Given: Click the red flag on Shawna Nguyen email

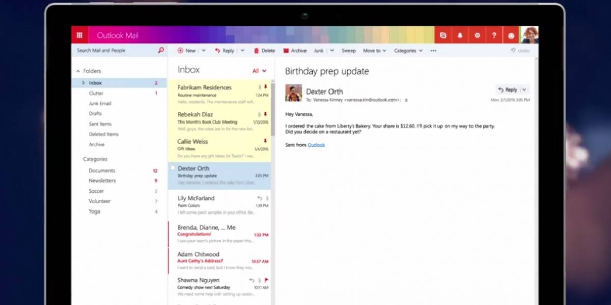Looking at the screenshot, I should coord(266,280).
